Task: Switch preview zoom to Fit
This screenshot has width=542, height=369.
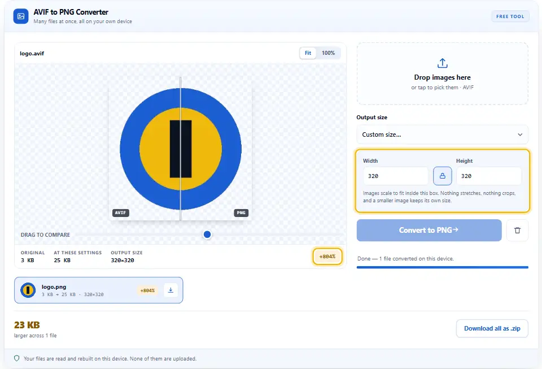Action: pos(308,53)
